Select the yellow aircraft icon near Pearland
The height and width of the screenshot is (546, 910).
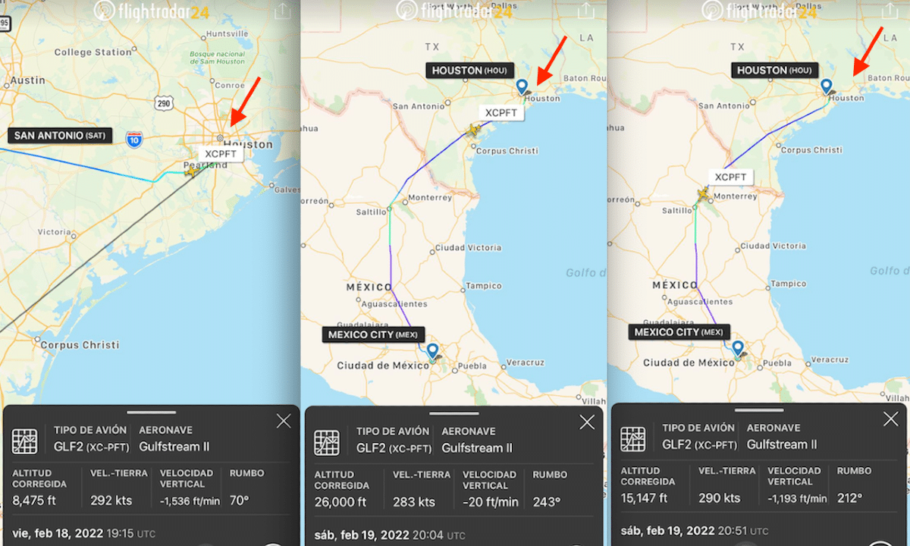[192, 171]
